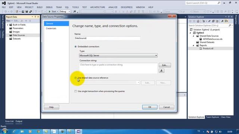This screenshot has height=134, width=239.
Task: Open the Toolbox side tab
Action: pyautogui.click(x=3, y=34)
